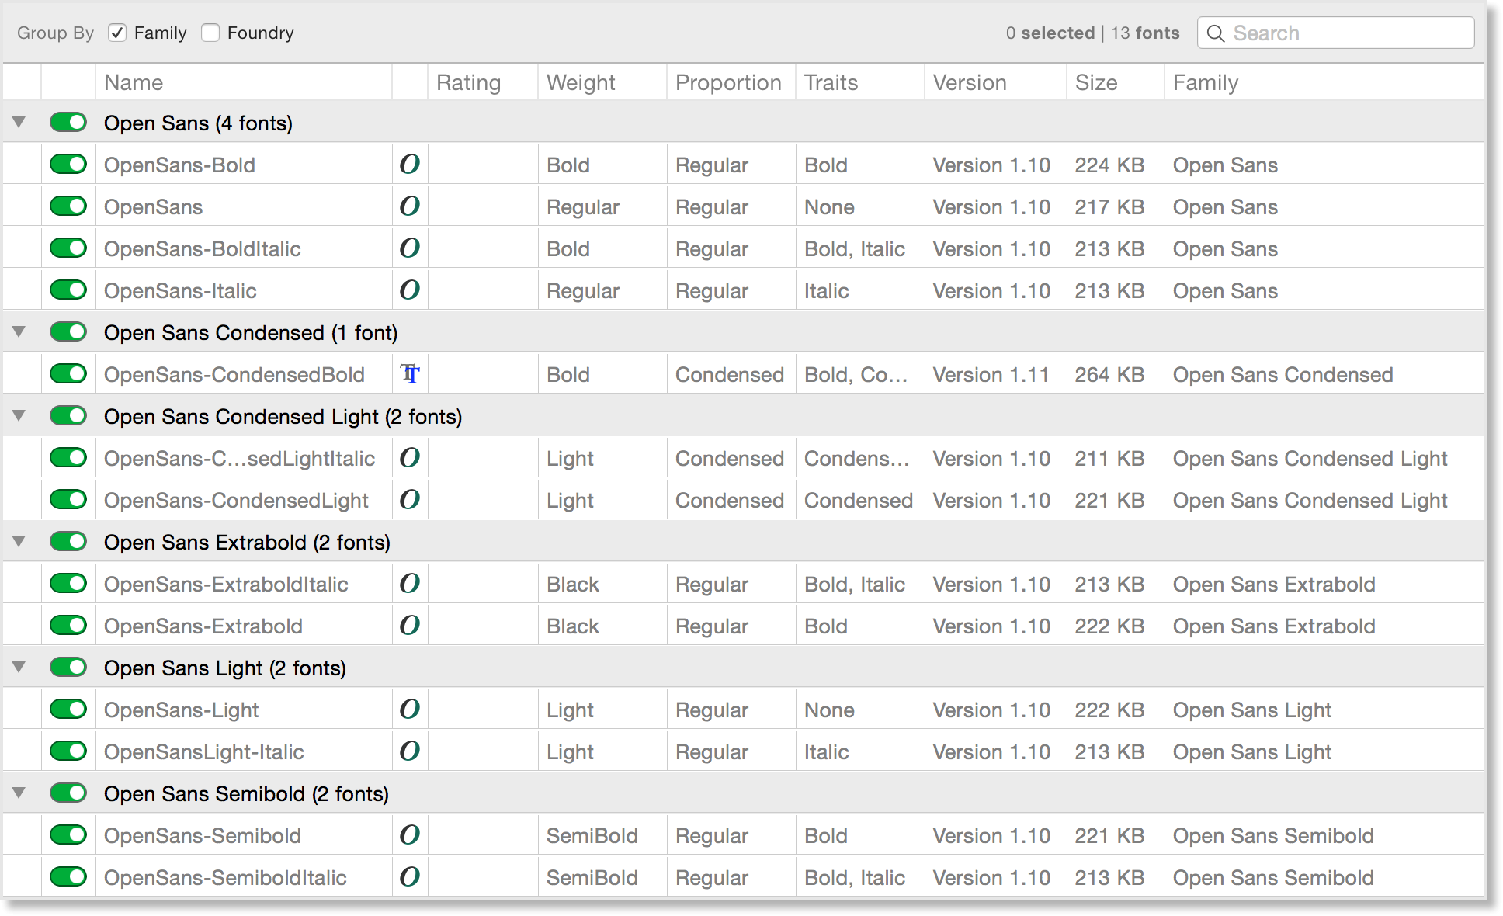Screen dimensions: 1503x916
Task: Toggle OpenSans-SemiboldItalic activation switch
Action: (x=68, y=876)
